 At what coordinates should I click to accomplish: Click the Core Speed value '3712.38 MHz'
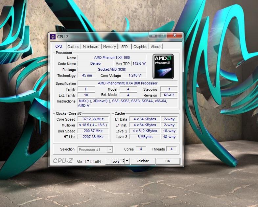click(93, 119)
